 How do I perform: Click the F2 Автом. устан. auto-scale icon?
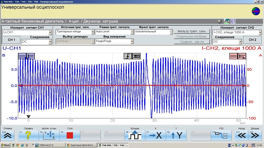click(49, 135)
